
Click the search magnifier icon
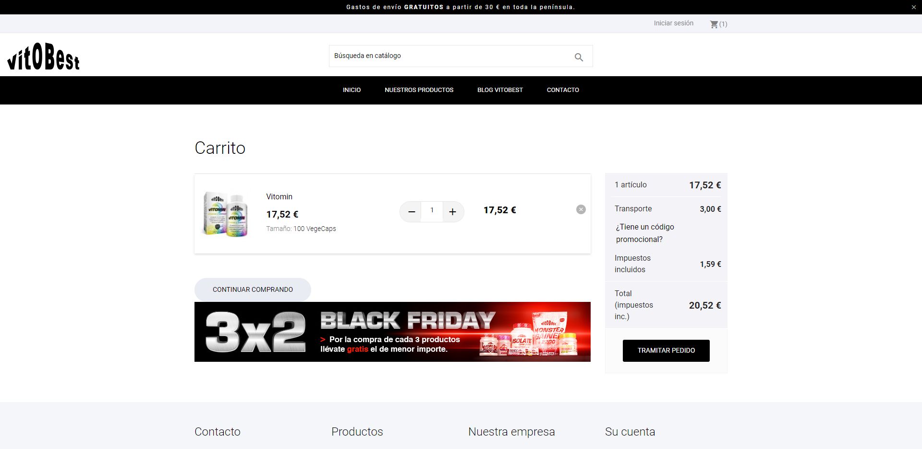pos(579,57)
